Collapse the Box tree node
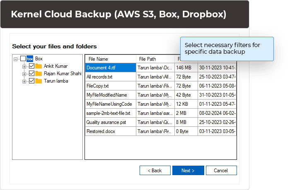Screen dimensions: 290x190 (16, 59)
